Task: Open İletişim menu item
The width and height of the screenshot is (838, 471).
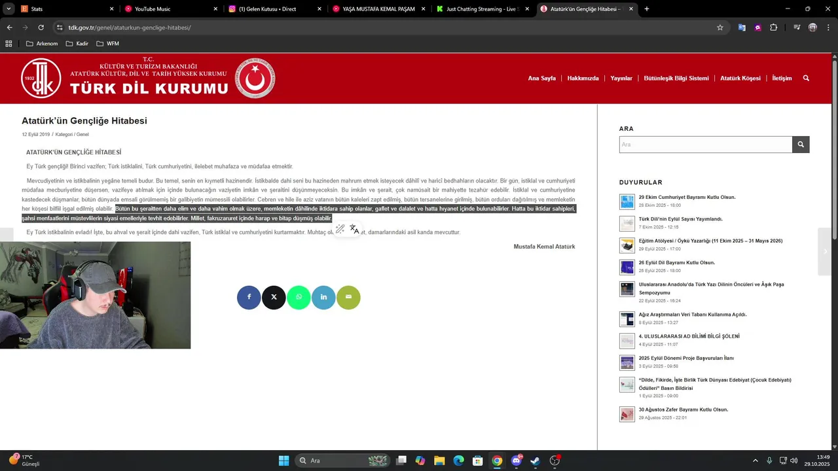Action: click(782, 78)
